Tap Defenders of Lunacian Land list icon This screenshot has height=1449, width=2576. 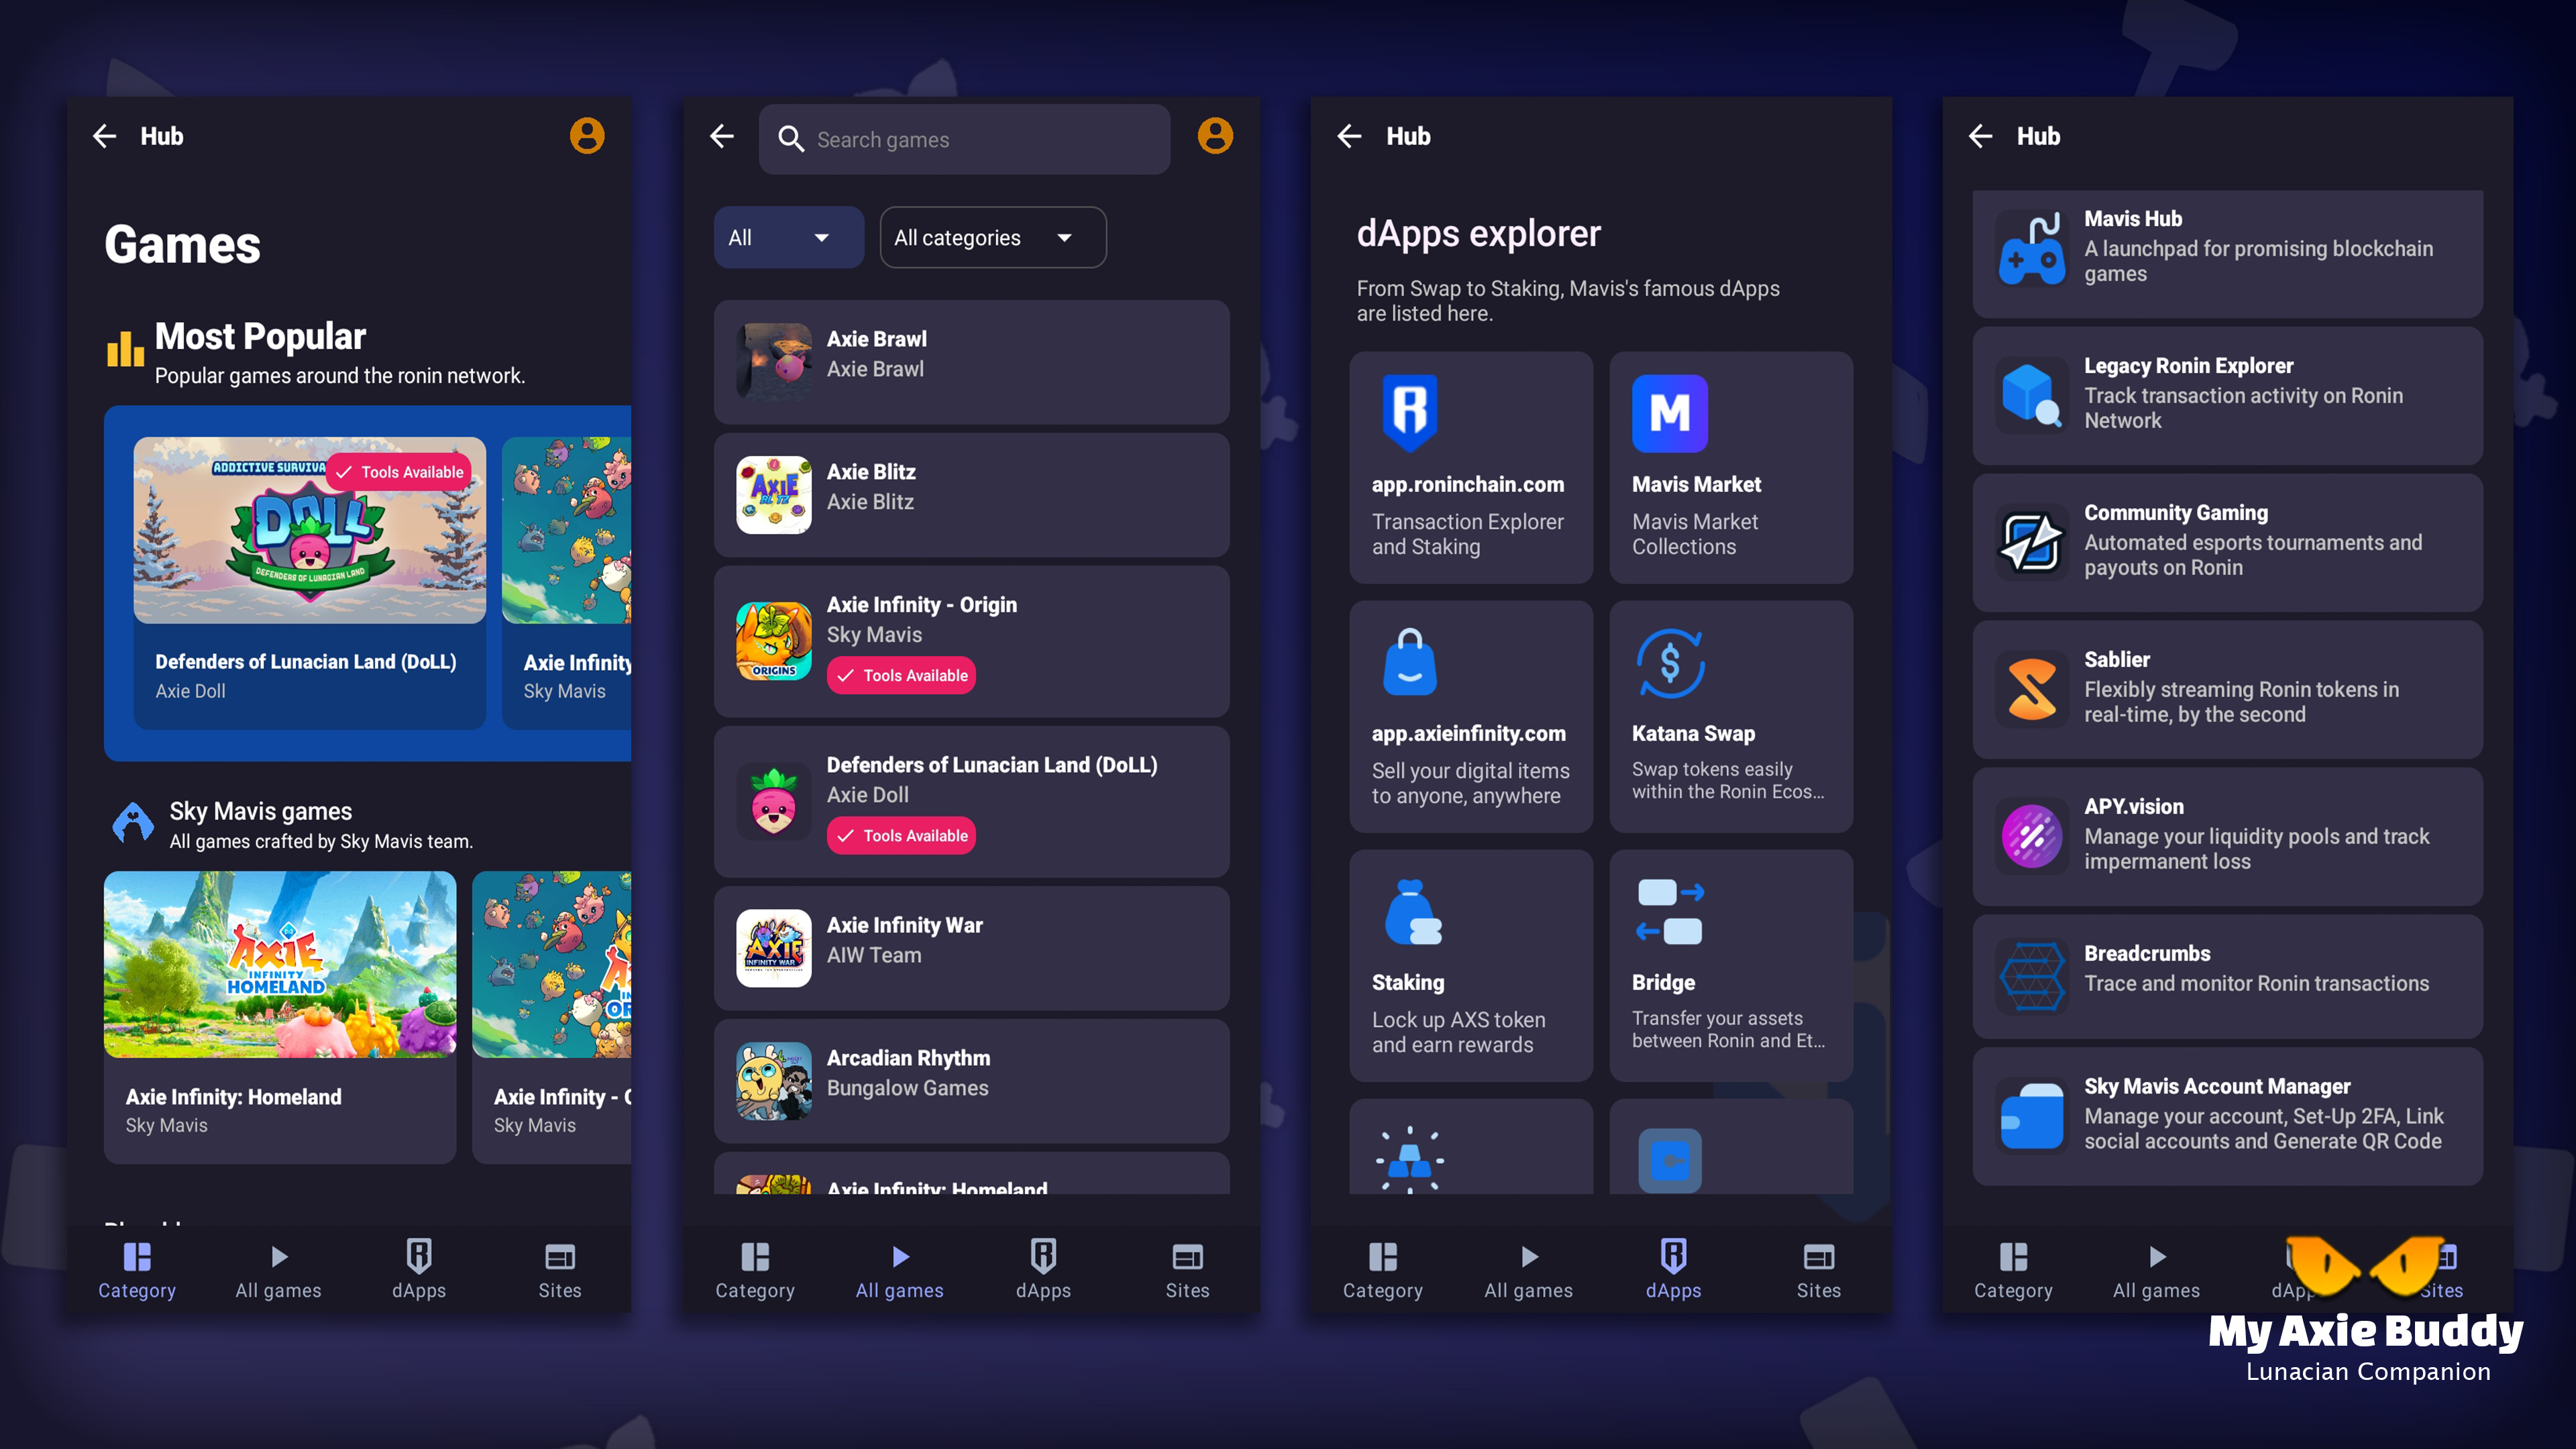[x=774, y=802]
